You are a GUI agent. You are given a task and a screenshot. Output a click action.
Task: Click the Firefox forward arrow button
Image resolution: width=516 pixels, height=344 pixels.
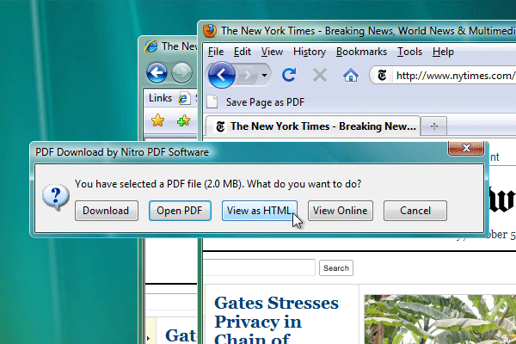coord(248,76)
